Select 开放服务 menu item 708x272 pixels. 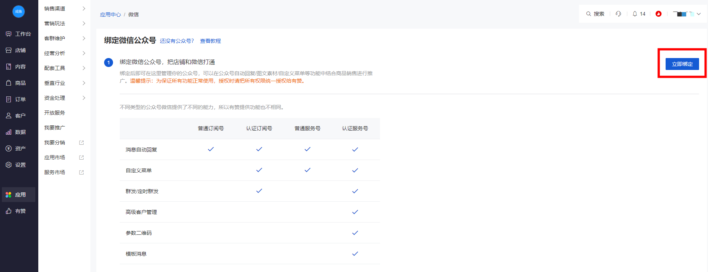point(55,113)
